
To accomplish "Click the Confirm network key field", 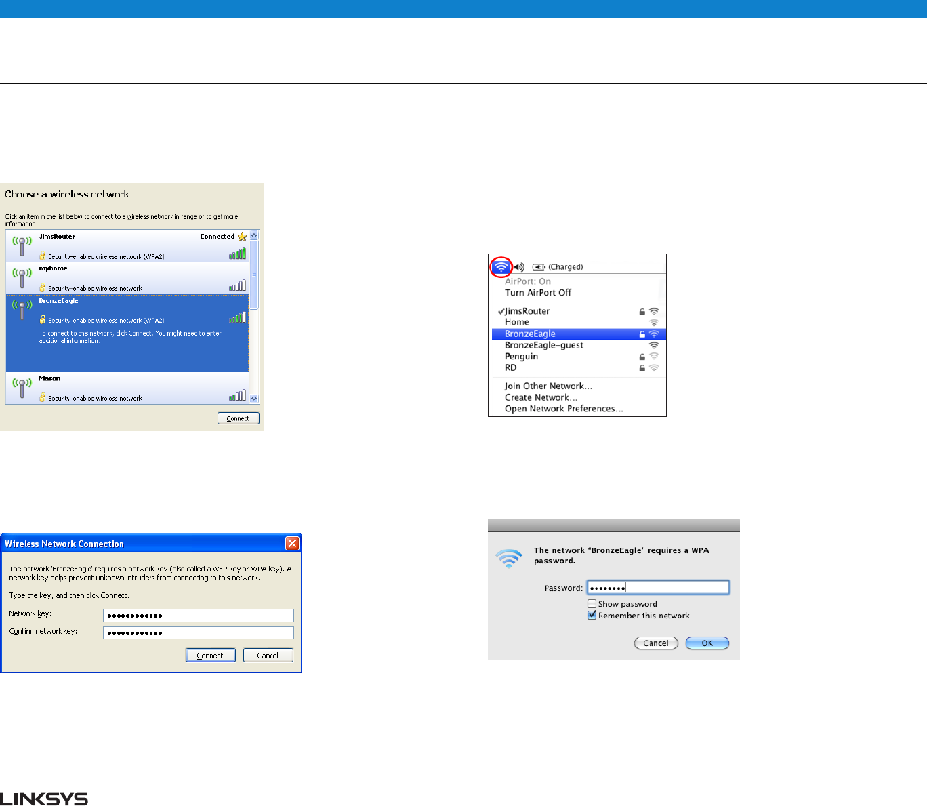I will [199, 633].
